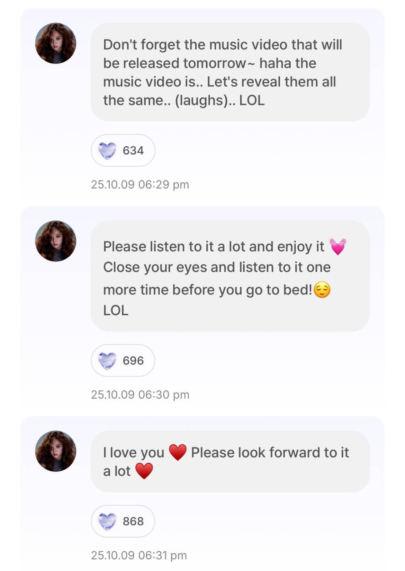The height and width of the screenshot is (571, 405).
Task: Click the pink beating hearts emoji
Action: tap(338, 247)
